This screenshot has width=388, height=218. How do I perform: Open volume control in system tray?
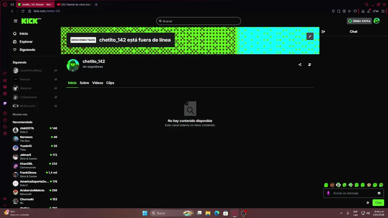point(368,213)
